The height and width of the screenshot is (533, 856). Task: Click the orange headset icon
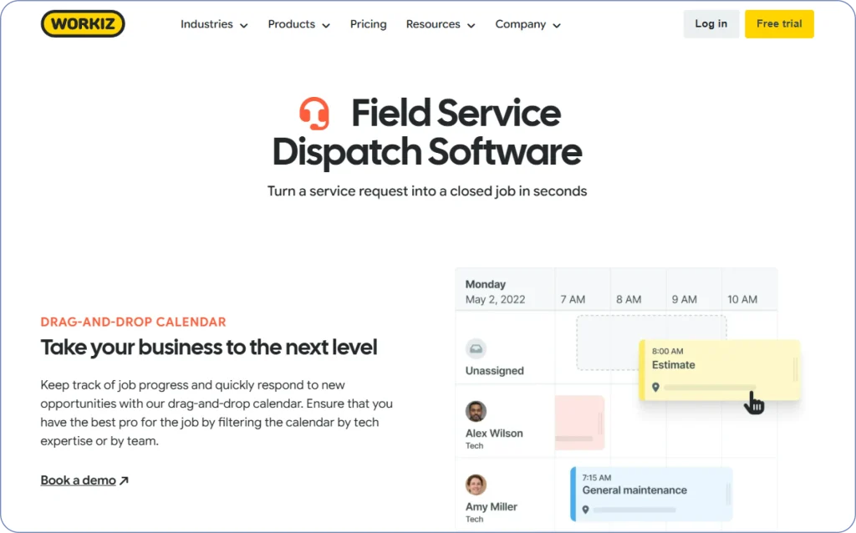[314, 114]
